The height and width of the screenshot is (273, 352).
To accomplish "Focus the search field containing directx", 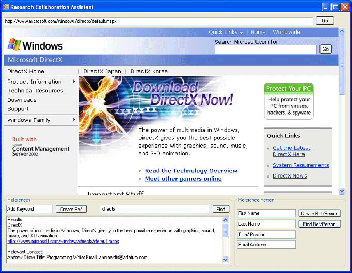I will coord(155,209).
